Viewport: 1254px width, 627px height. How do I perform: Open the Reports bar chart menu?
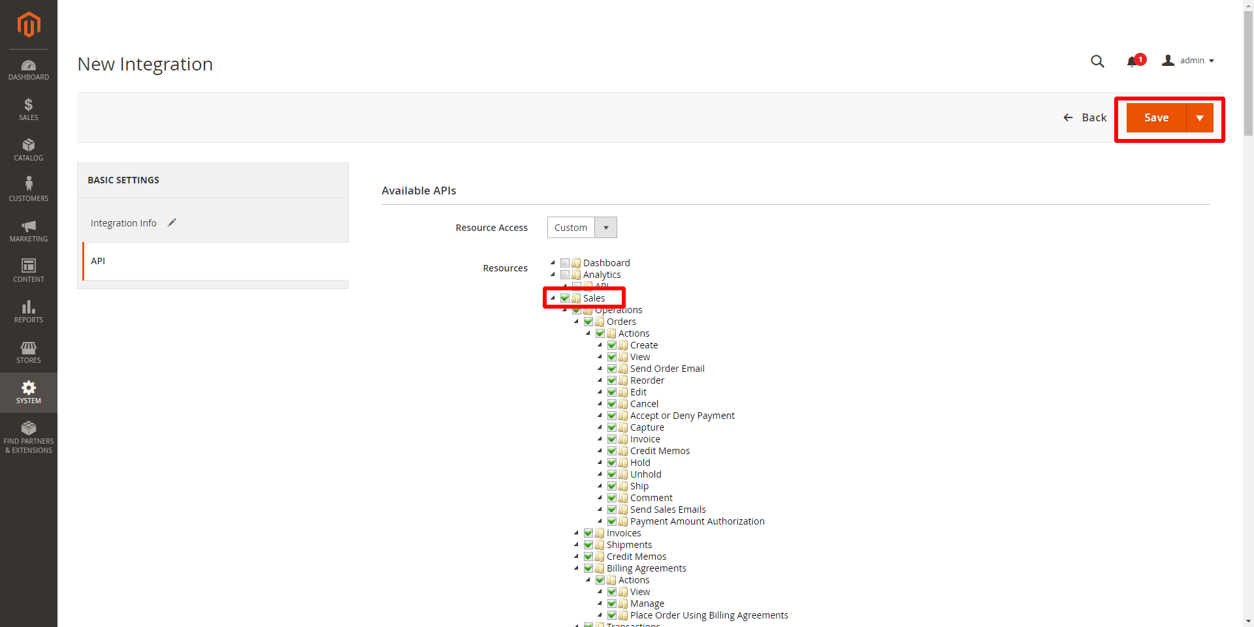click(28, 312)
